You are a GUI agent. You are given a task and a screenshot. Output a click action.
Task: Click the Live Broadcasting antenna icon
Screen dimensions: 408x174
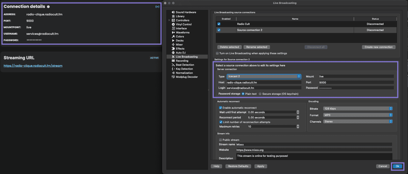(173, 57)
